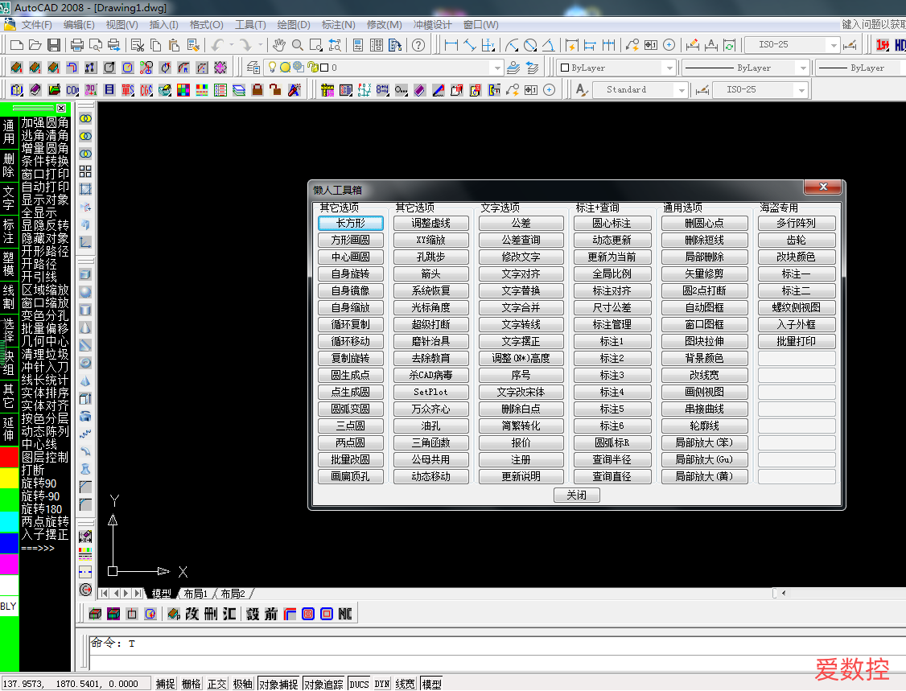Click the 关闭 button in the dialog
Viewport: 906px width, 691px height.
tap(577, 496)
